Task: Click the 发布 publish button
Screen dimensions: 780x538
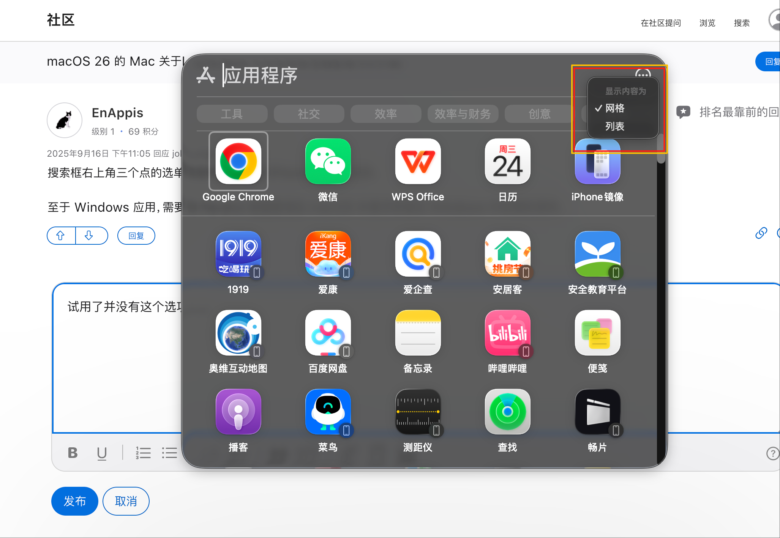Action: [x=75, y=501]
